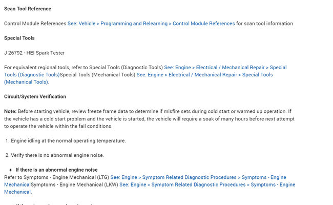
Task: Follow the Special Tools (Mechanical Tools) link
Action: (205, 75)
